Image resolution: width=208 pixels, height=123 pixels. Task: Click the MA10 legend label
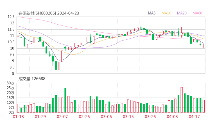(166, 13)
